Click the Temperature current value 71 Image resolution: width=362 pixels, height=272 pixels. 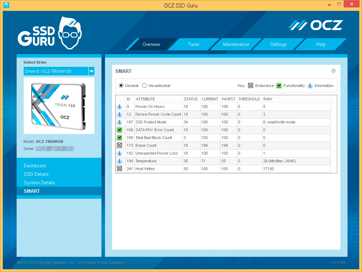[x=203, y=161]
